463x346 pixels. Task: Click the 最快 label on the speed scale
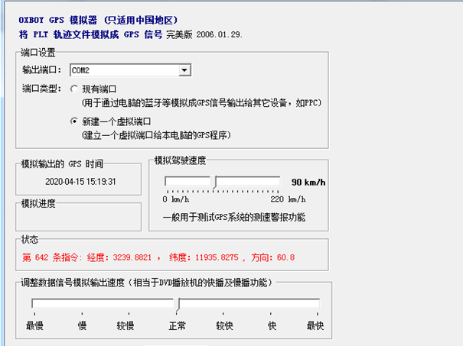click(x=315, y=325)
